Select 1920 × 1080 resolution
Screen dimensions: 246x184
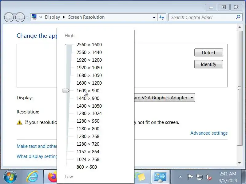(89, 68)
